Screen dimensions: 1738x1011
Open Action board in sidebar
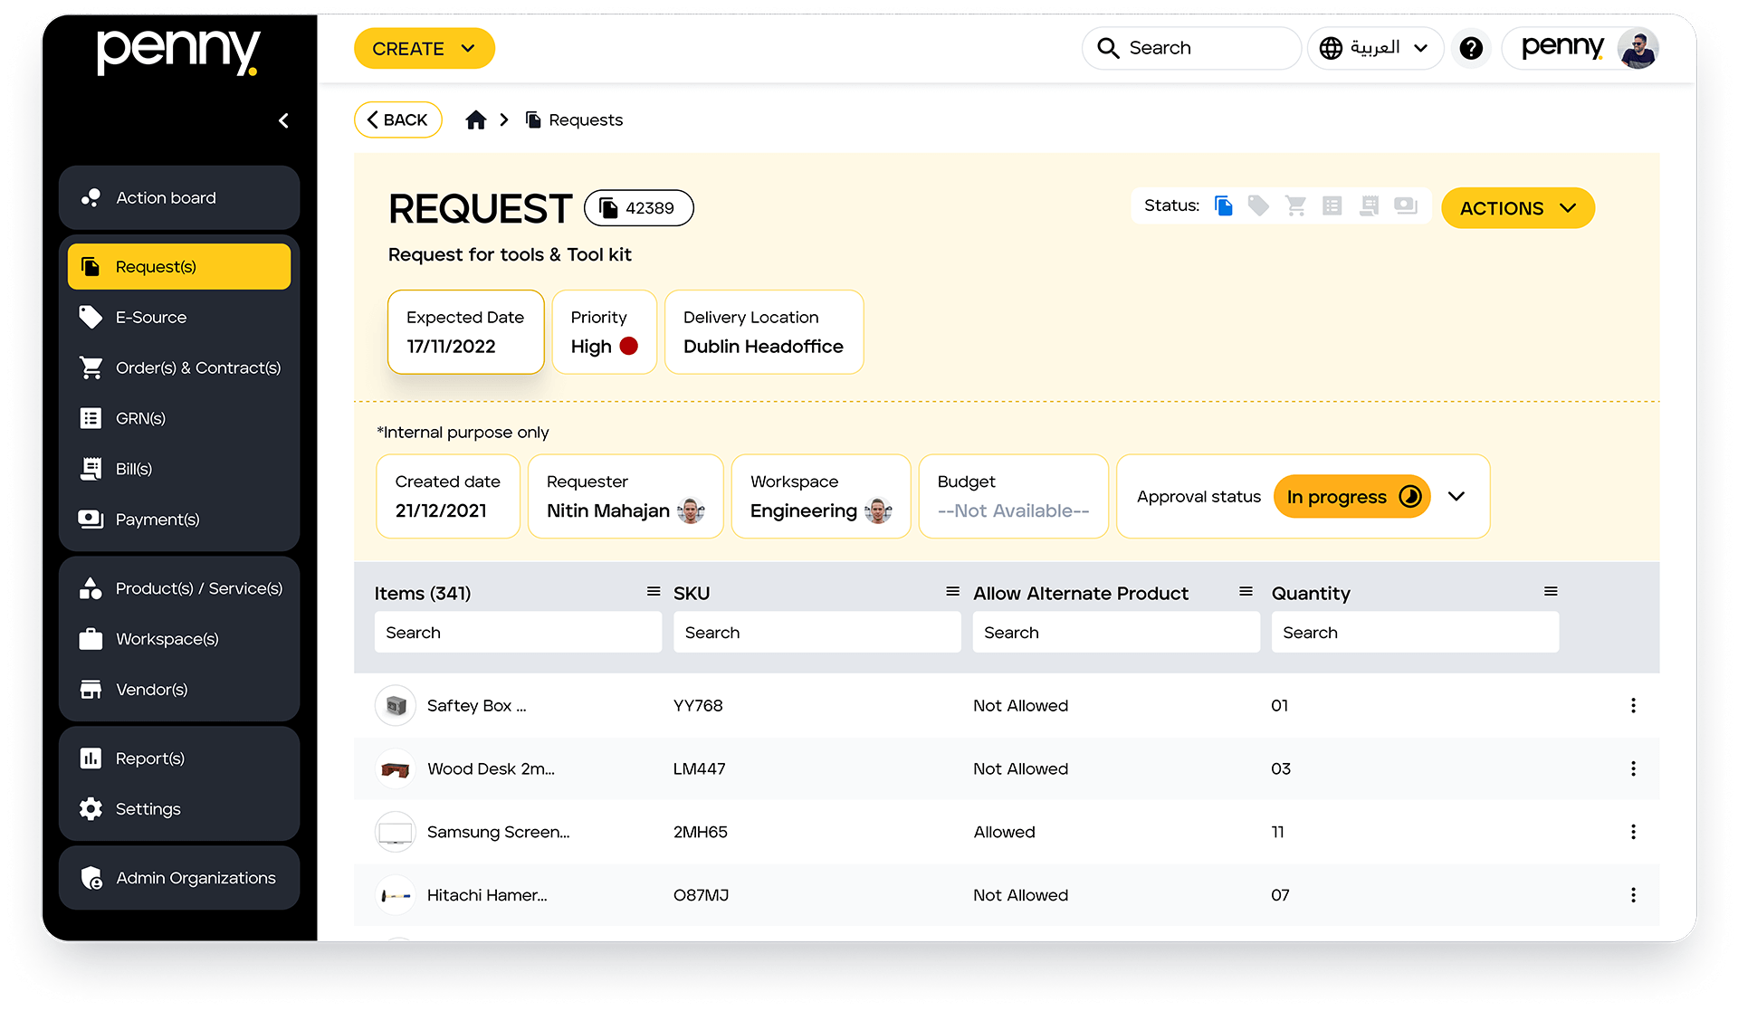pos(179,197)
